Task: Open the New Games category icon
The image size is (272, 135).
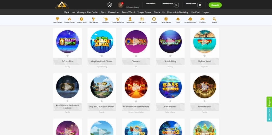Action: pos(57,19)
